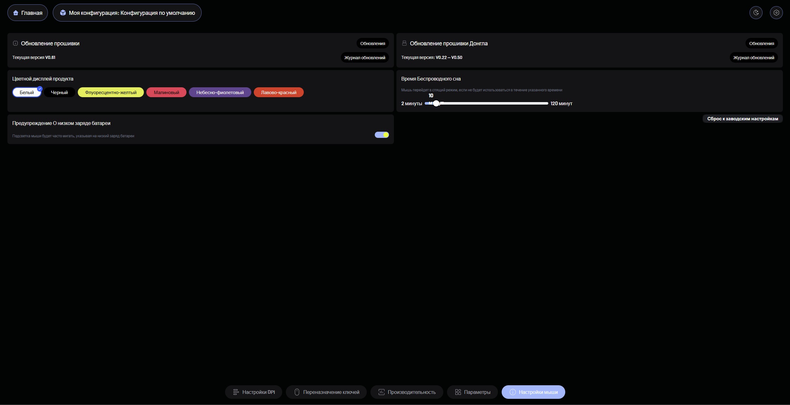
Task: Open the hexagon settings icon
Action: click(776, 13)
